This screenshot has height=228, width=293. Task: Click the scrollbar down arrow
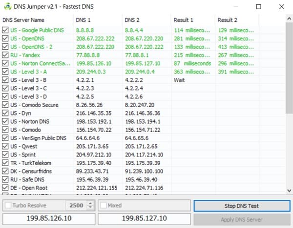[x=289, y=190]
